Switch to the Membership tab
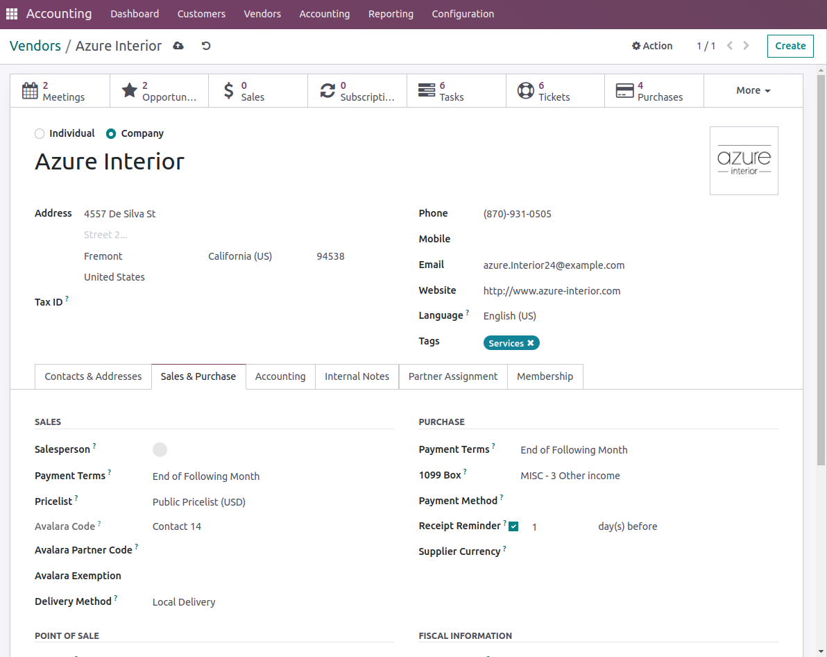The image size is (827, 657). 545,376
